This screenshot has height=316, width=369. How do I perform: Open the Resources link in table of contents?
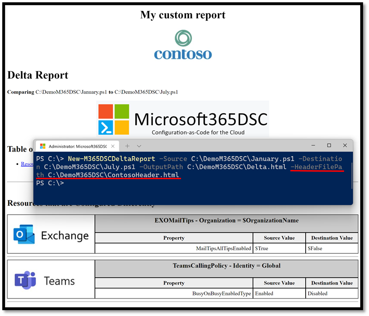tap(27, 164)
